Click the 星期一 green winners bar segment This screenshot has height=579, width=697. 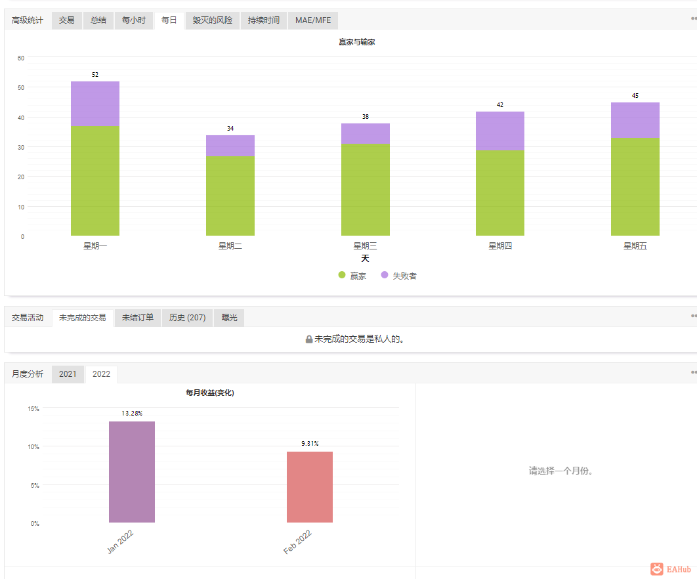(x=95, y=181)
